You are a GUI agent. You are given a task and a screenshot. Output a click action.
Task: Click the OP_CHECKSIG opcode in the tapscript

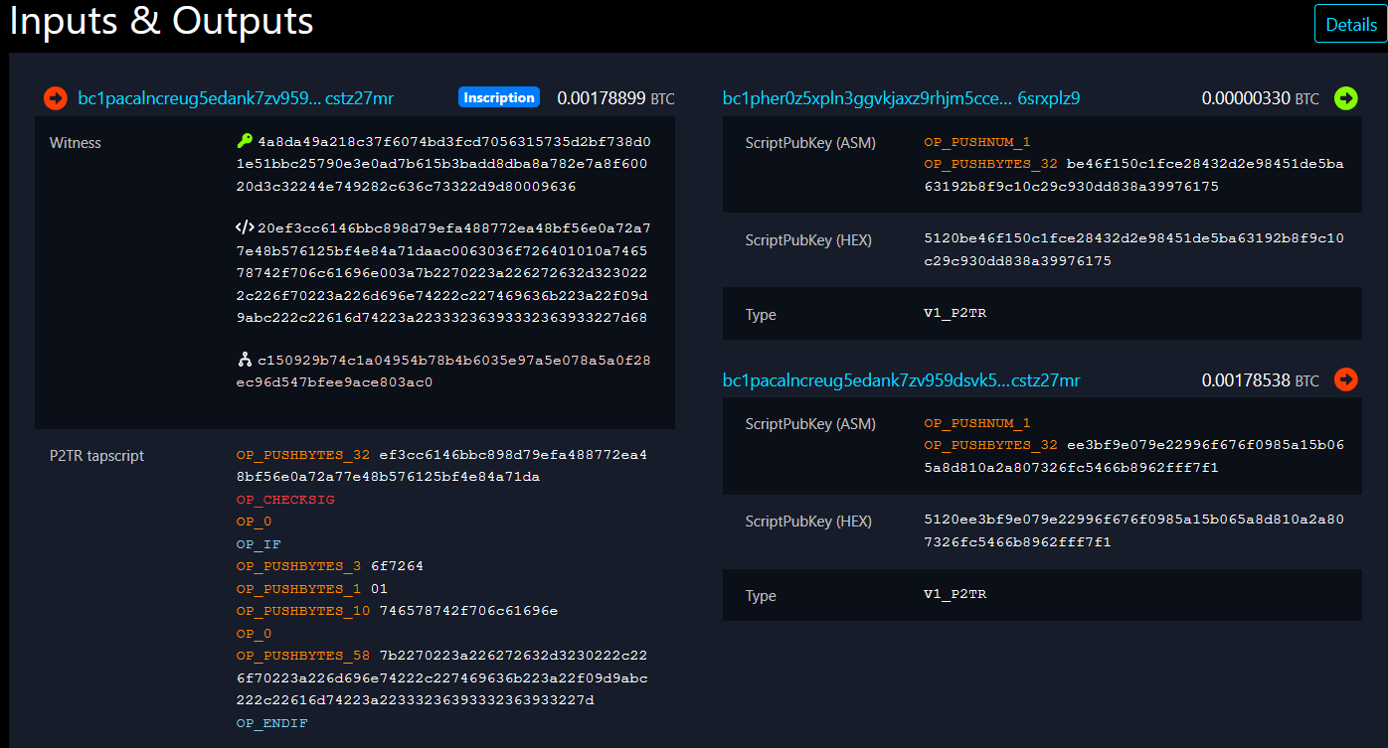tap(285, 500)
